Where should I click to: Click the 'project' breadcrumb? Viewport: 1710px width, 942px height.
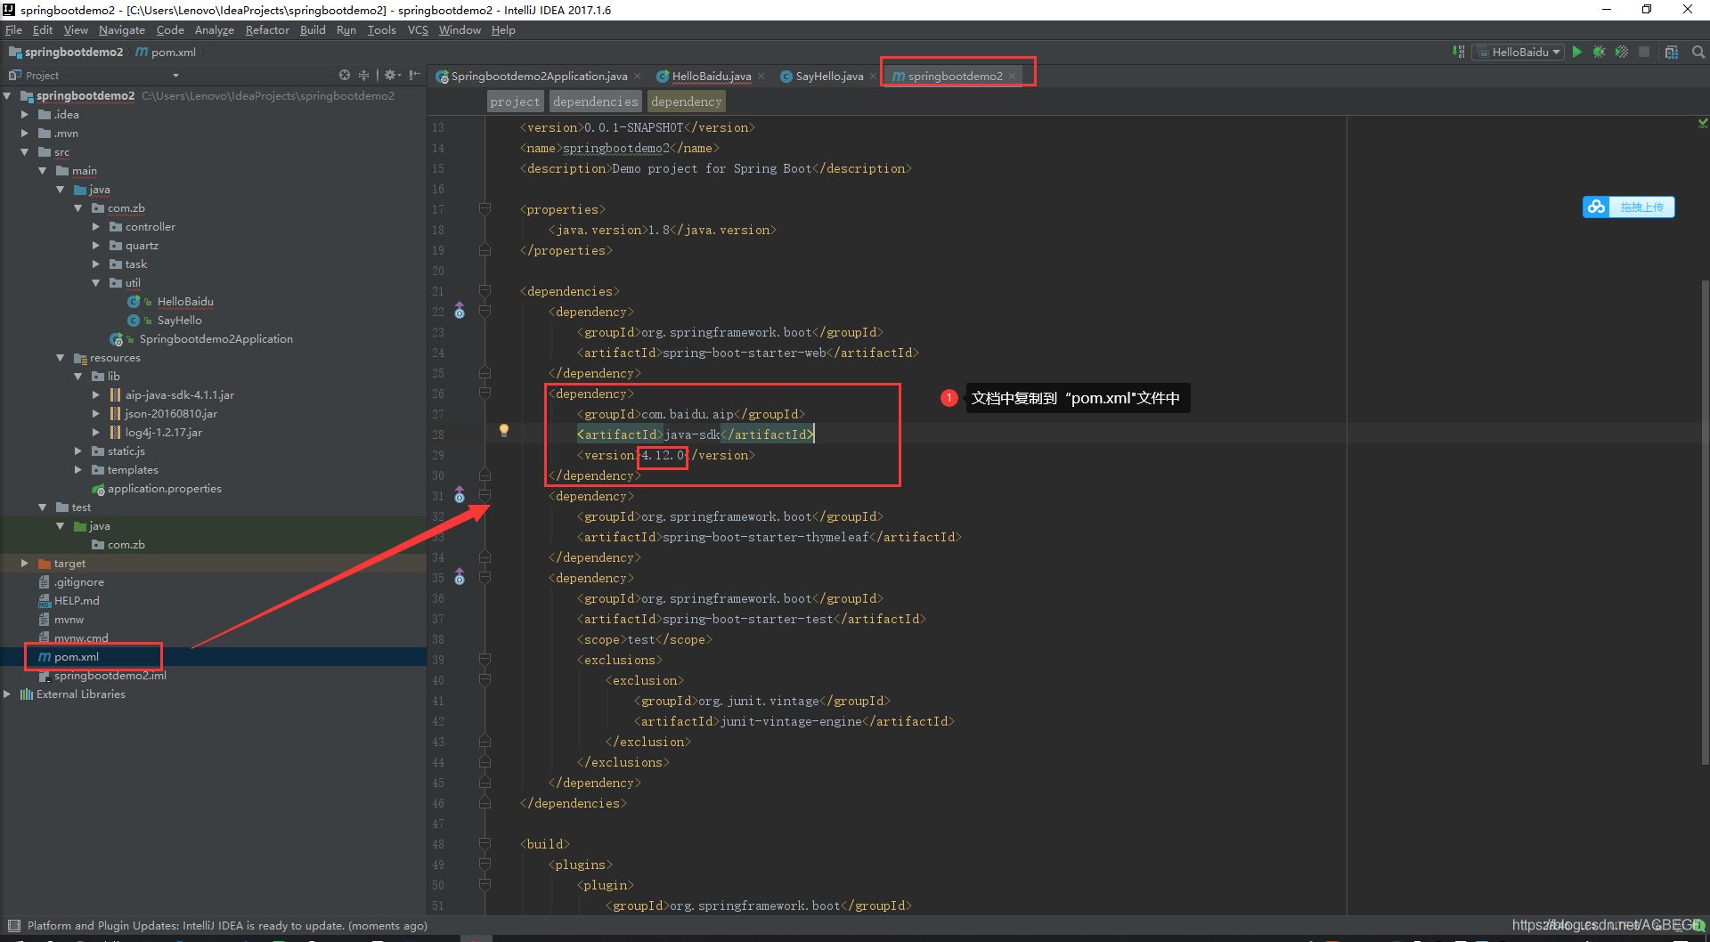tap(515, 102)
